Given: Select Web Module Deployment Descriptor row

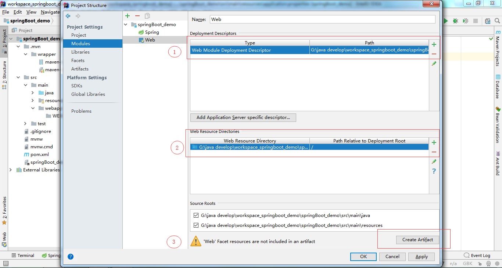Looking at the screenshot, I should click(x=309, y=50).
